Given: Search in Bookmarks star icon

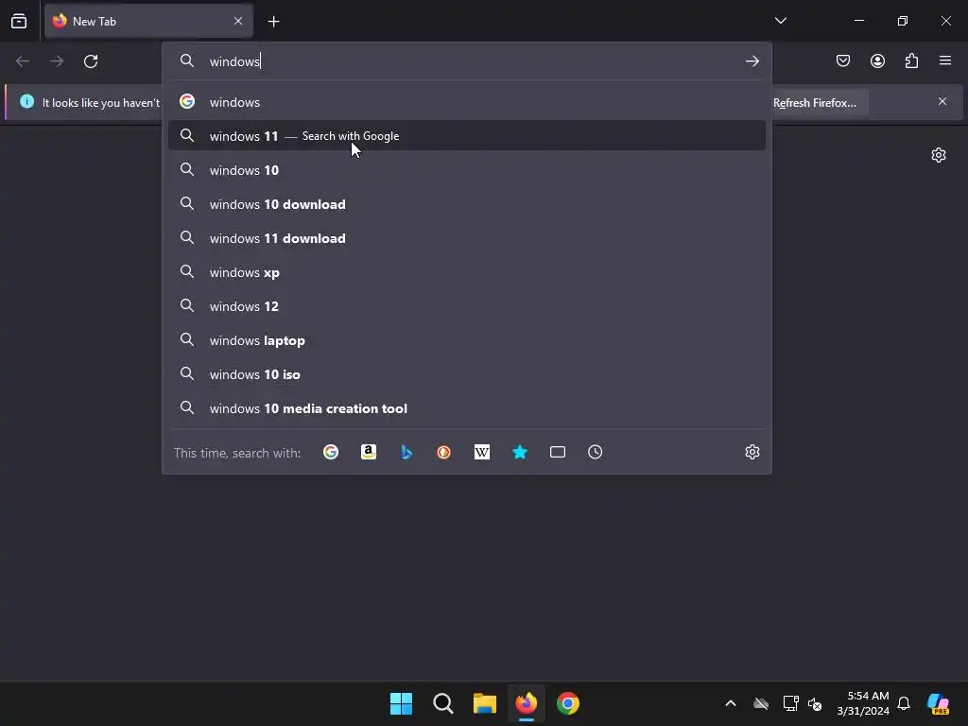Looking at the screenshot, I should [520, 452].
